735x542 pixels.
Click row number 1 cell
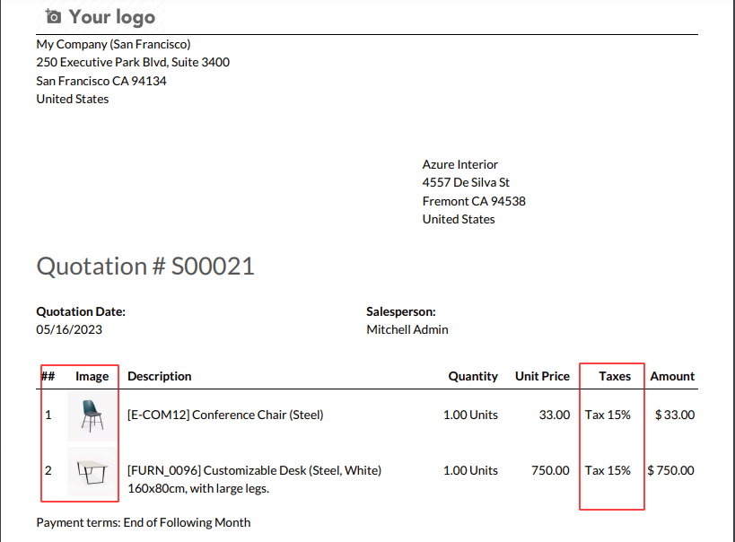[48, 415]
